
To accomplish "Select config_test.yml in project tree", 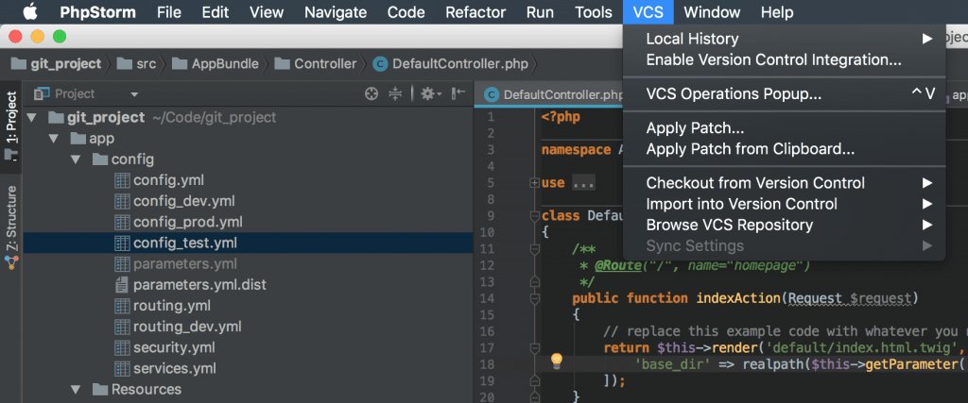I will pos(185,243).
